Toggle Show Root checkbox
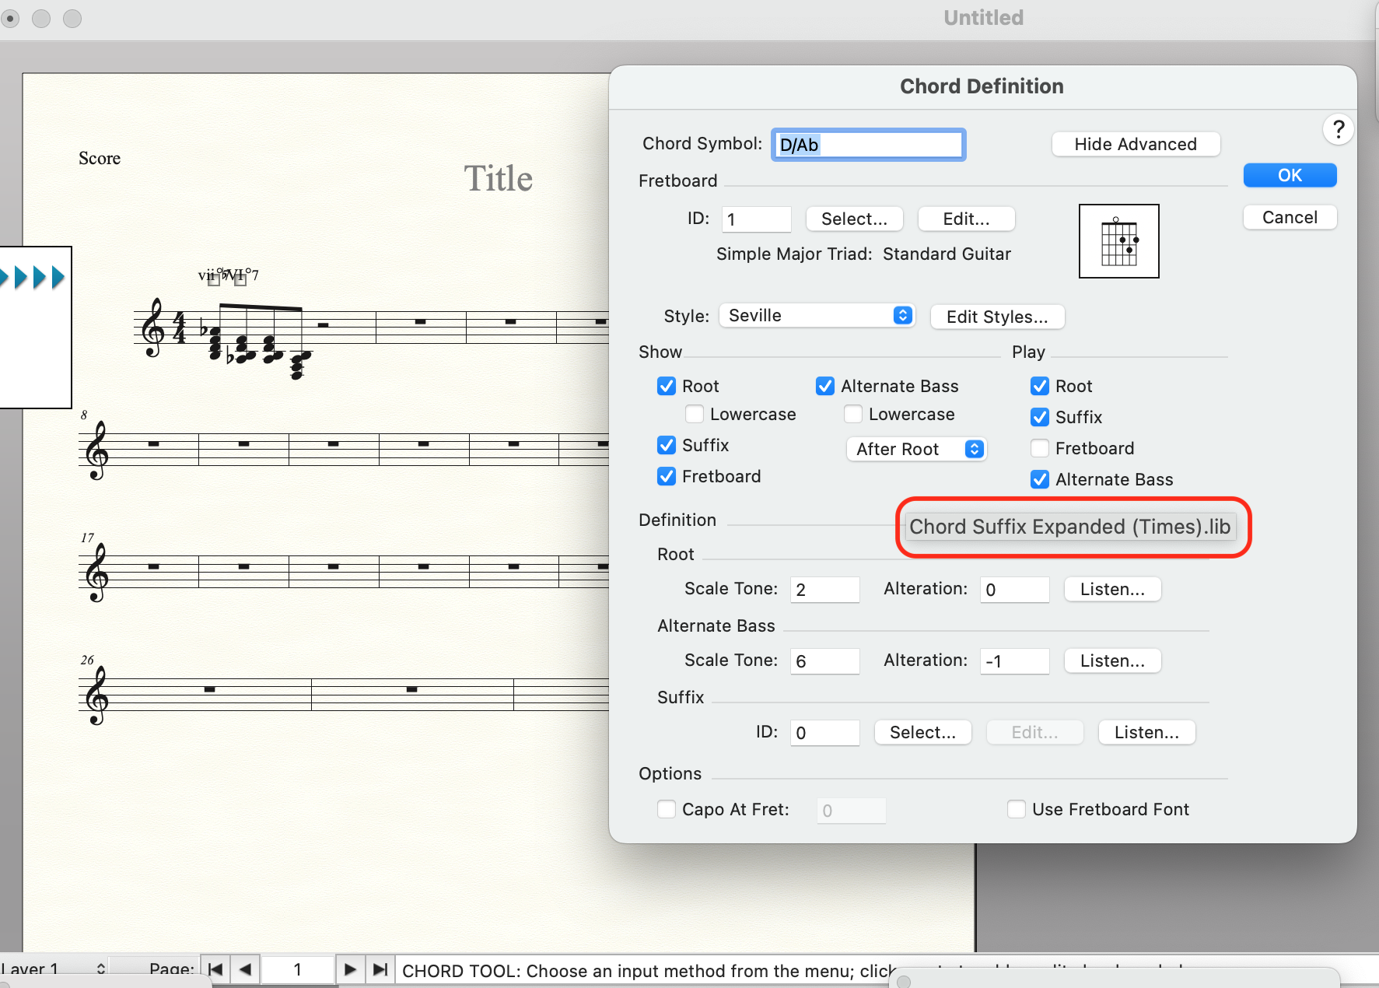Image resolution: width=1379 pixels, height=988 pixels. pos(667,386)
